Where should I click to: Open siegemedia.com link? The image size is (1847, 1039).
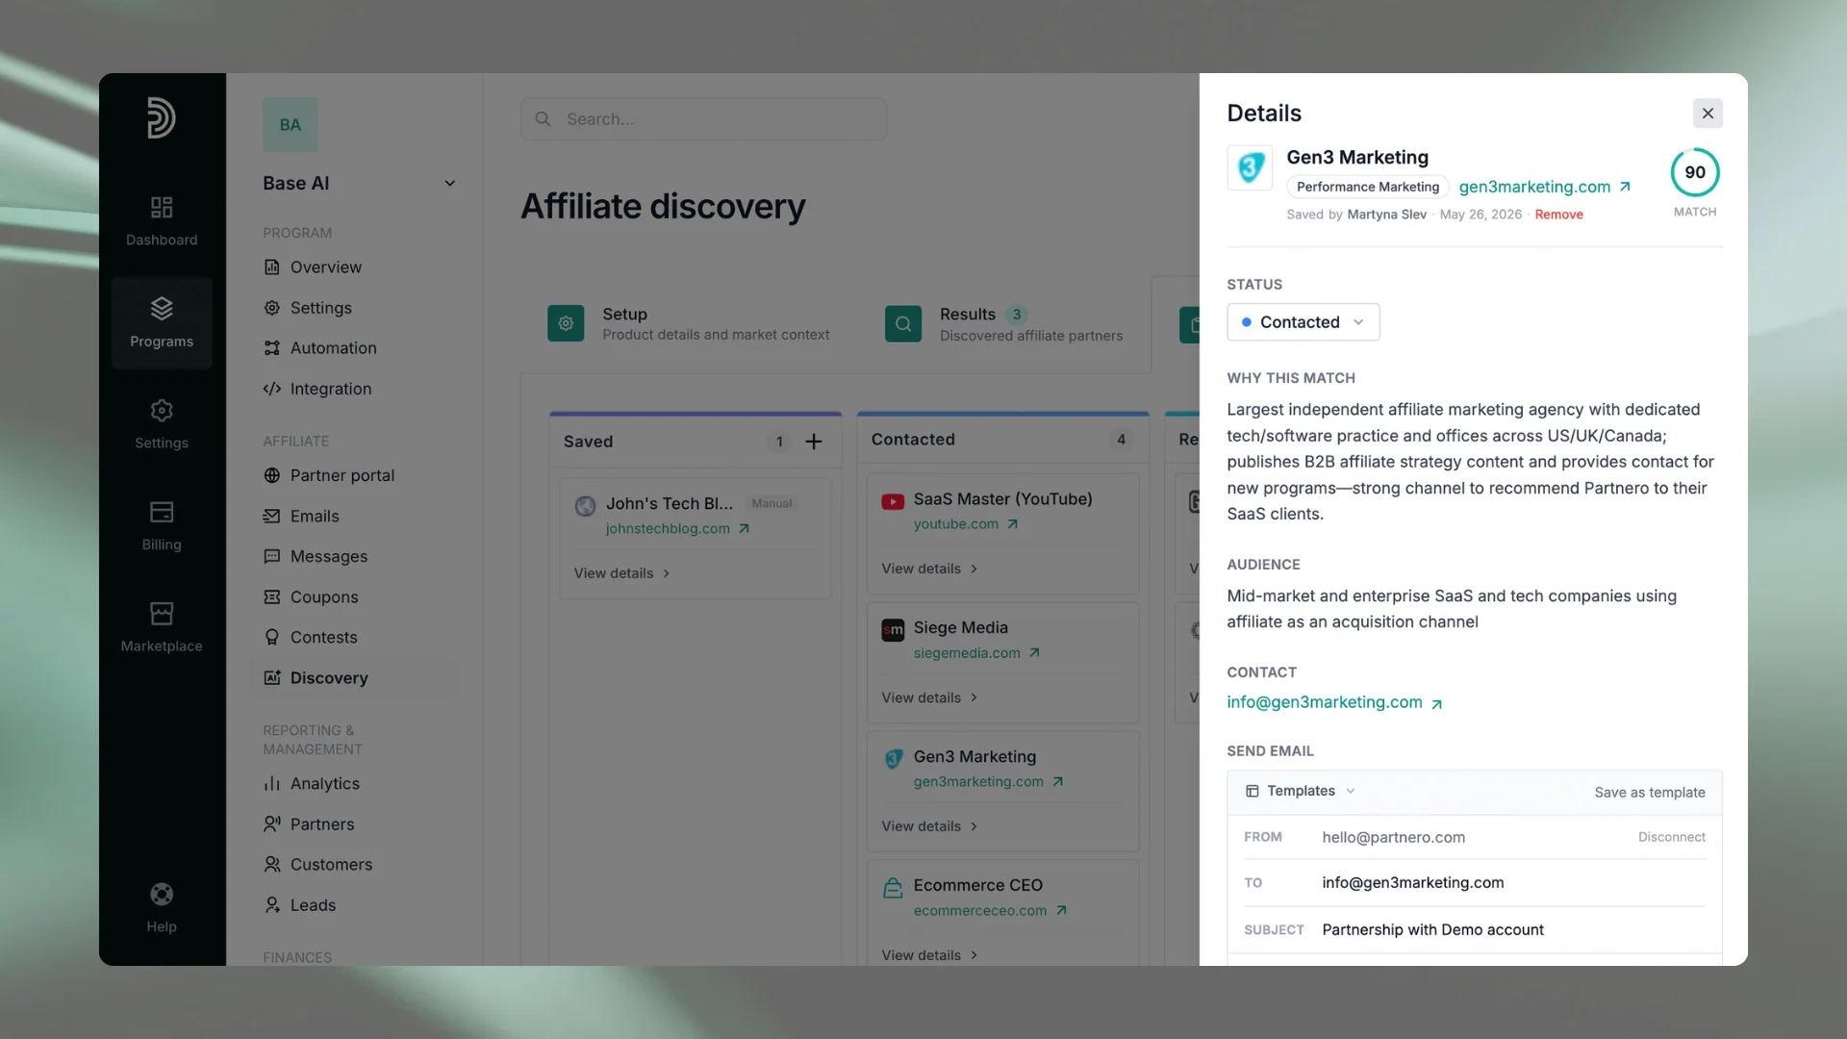click(976, 653)
